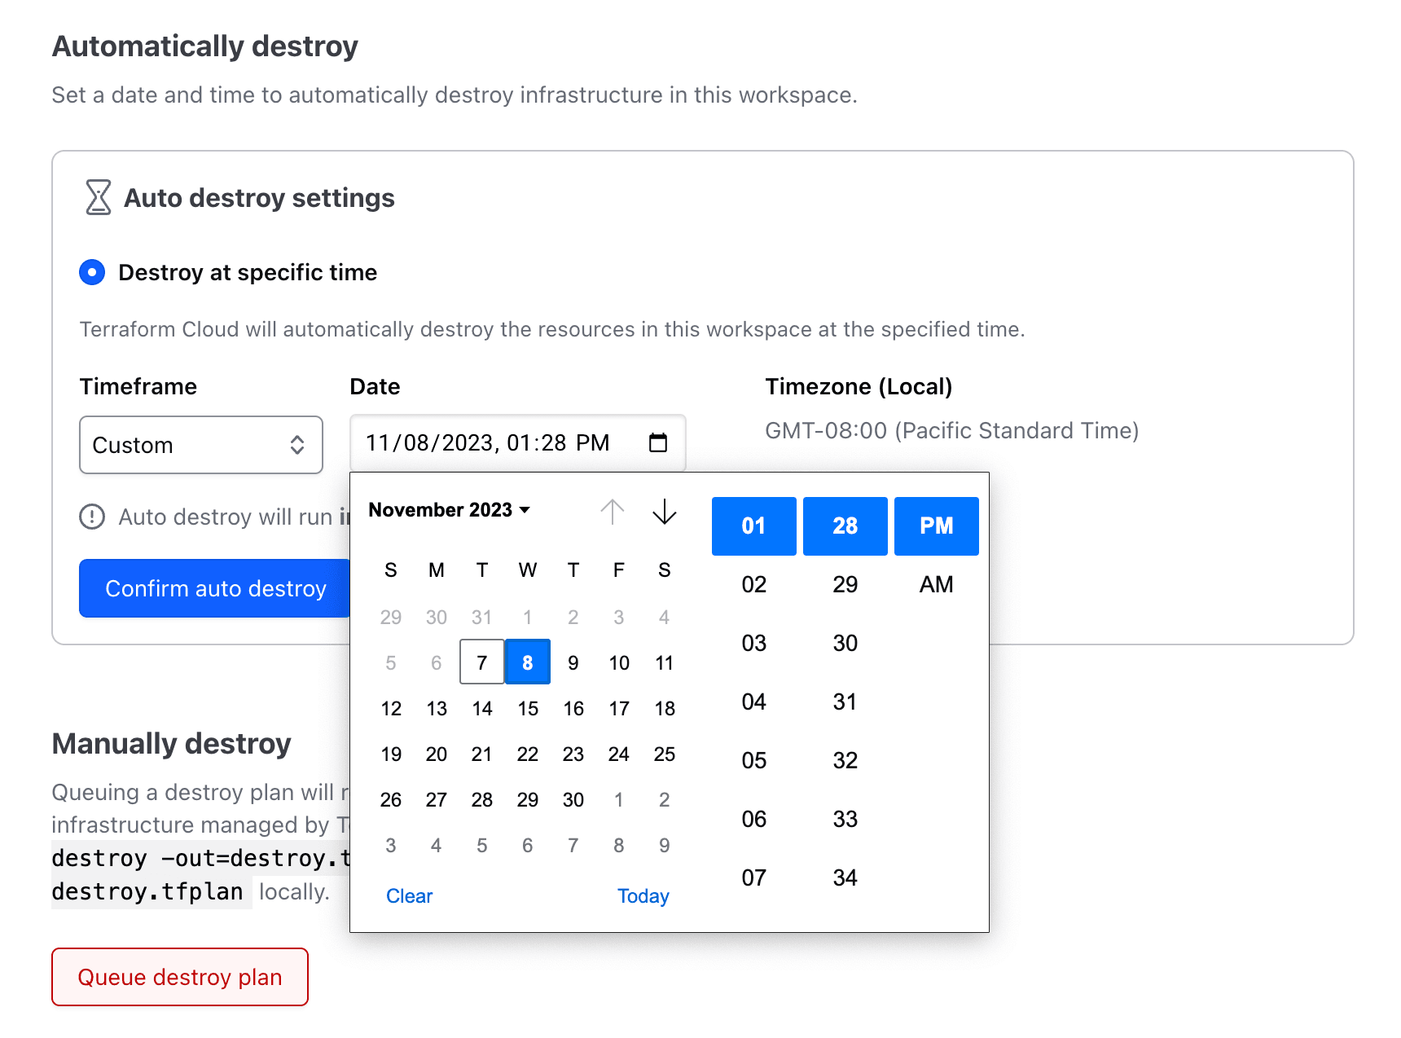Select today's date, November 7

[x=482, y=662]
